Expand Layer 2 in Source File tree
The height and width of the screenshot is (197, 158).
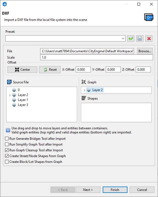10,95
